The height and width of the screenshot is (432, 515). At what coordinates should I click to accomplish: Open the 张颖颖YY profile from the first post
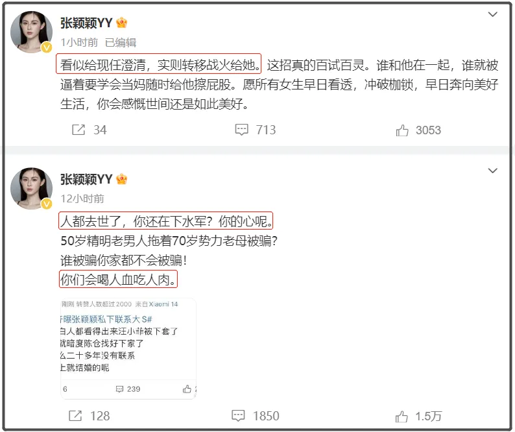click(86, 23)
